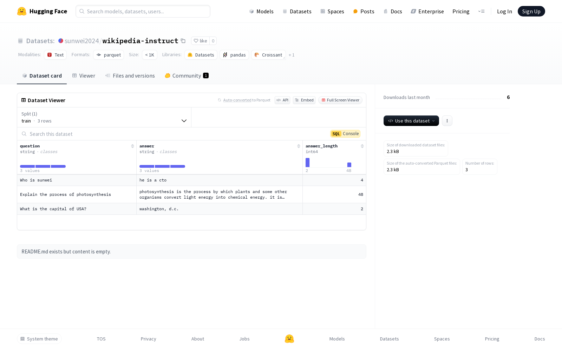Click the Hugging Face emoji in footer

point(289,339)
